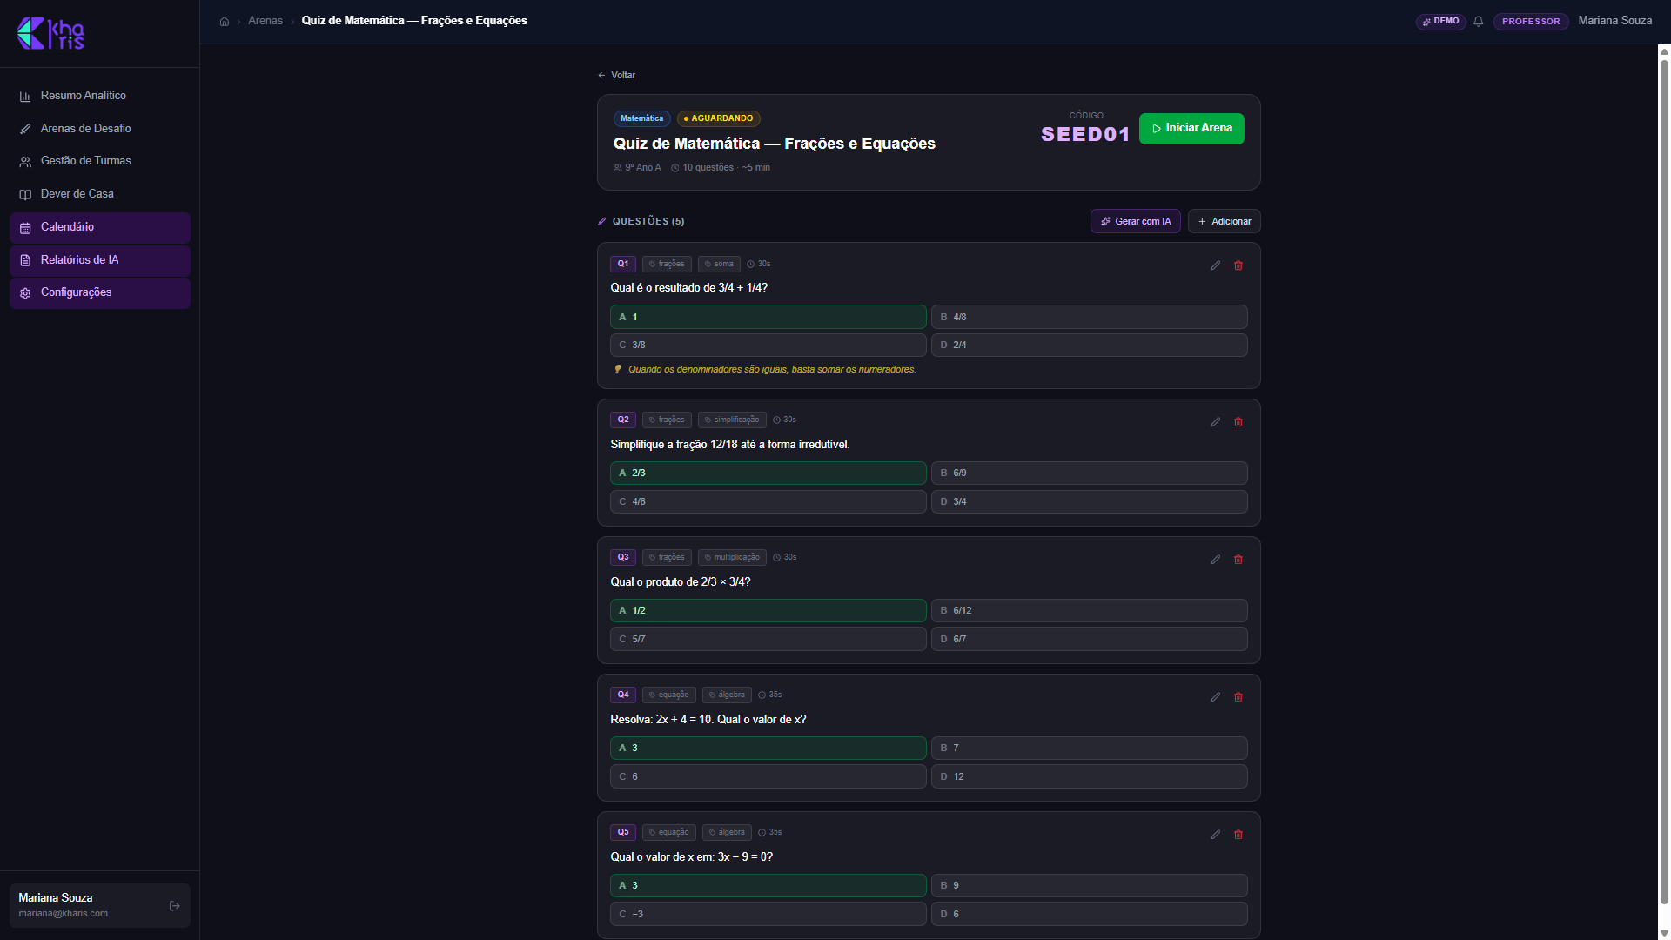
Task: Delete question Q5 with trash icon
Action: click(1238, 835)
